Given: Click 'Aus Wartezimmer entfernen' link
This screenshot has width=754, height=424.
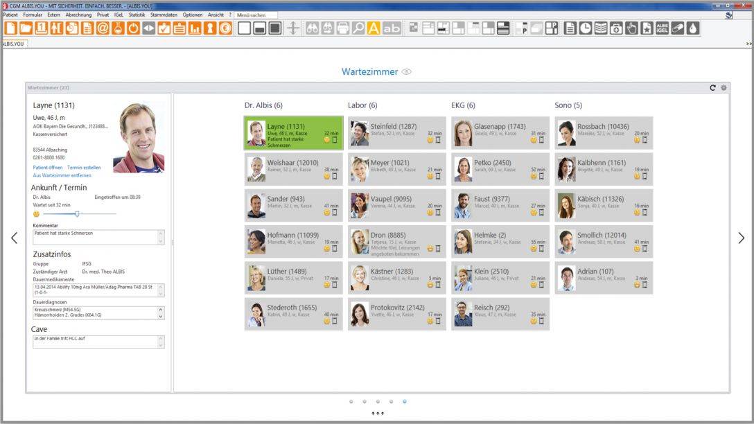Looking at the screenshot, I should [x=61, y=176].
